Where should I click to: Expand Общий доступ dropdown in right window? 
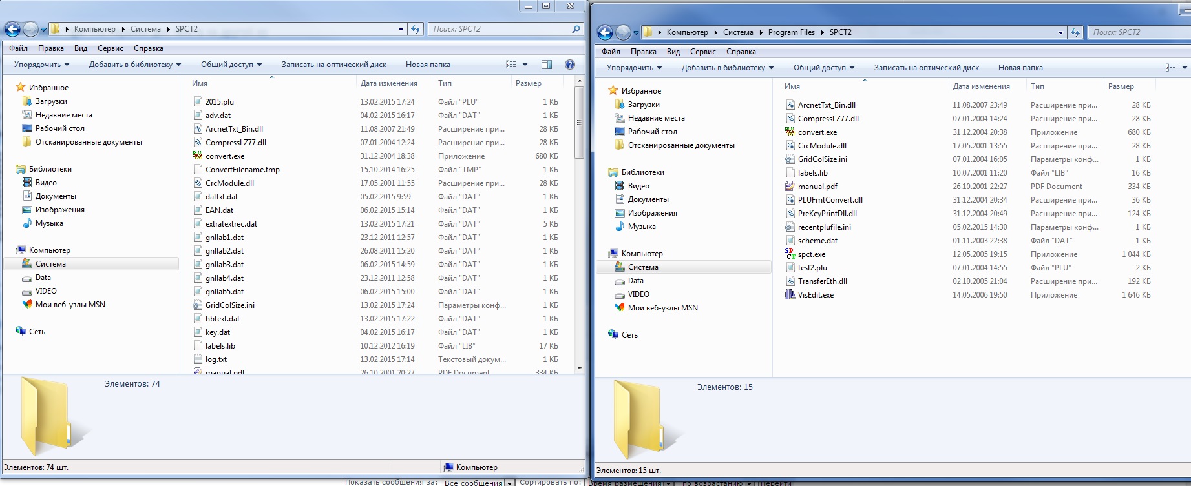click(x=823, y=68)
